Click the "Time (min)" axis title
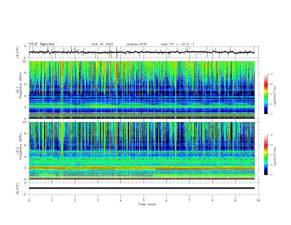Screen dimensions: 291x225 [x=147, y=204]
